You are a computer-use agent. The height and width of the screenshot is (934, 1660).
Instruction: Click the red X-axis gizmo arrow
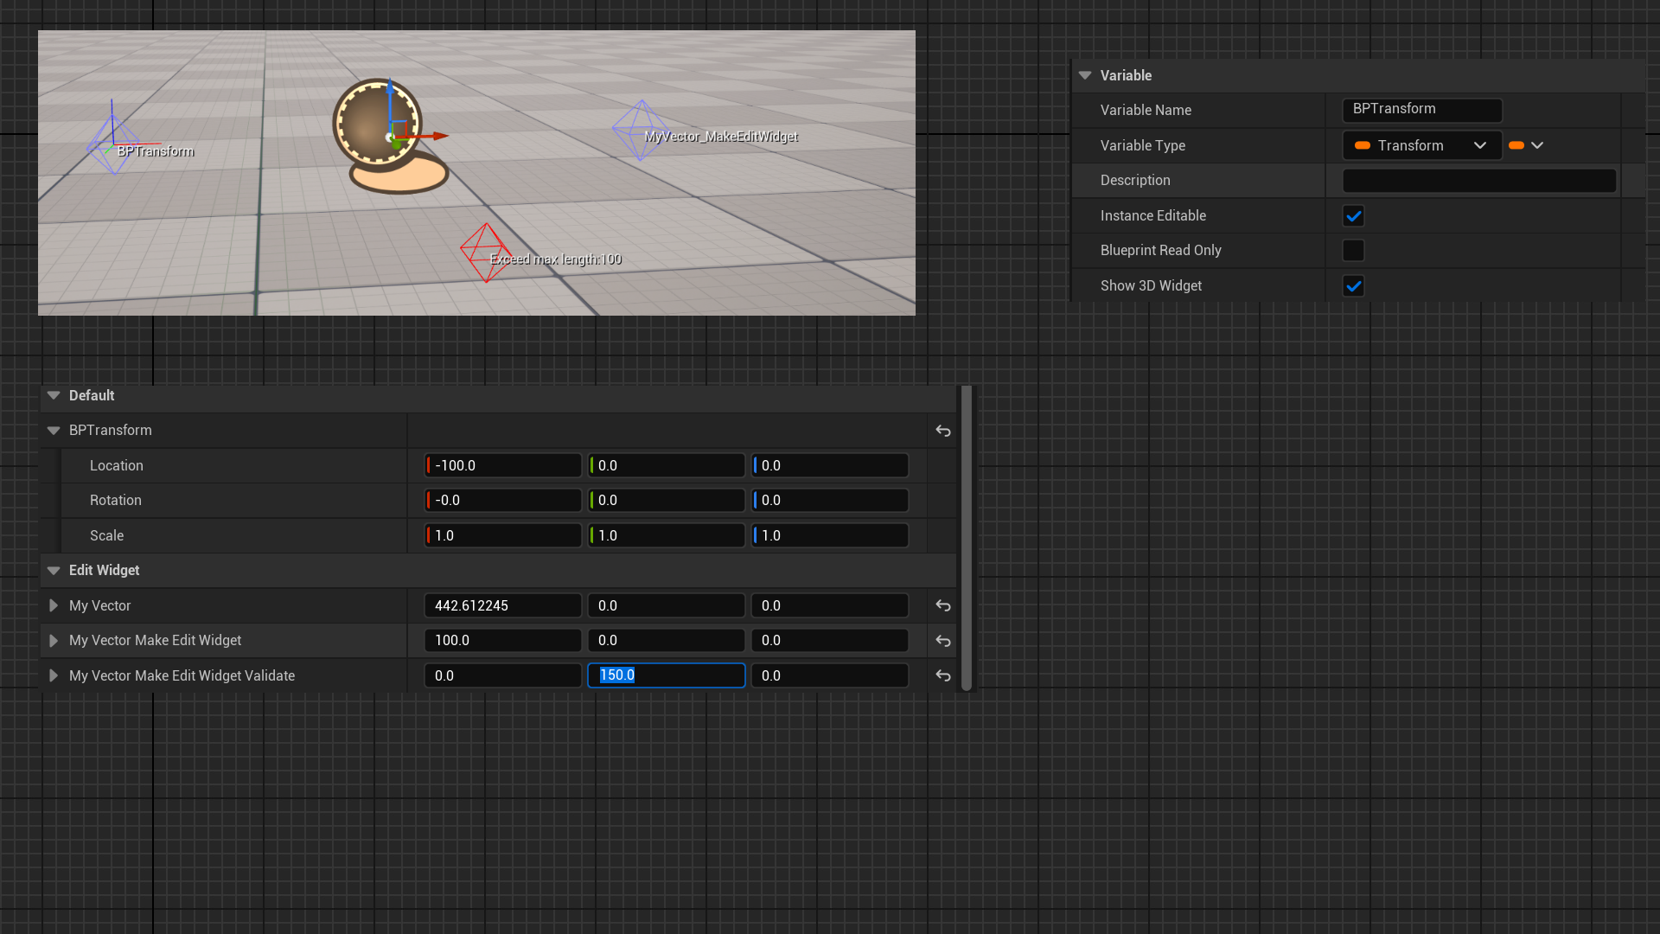click(x=438, y=136)
